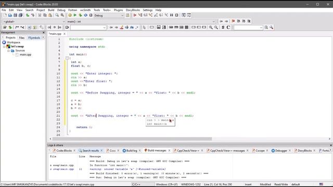Jump back with the left arrow icon
Screen dimensions: 333x187
(x=221, y=21)
